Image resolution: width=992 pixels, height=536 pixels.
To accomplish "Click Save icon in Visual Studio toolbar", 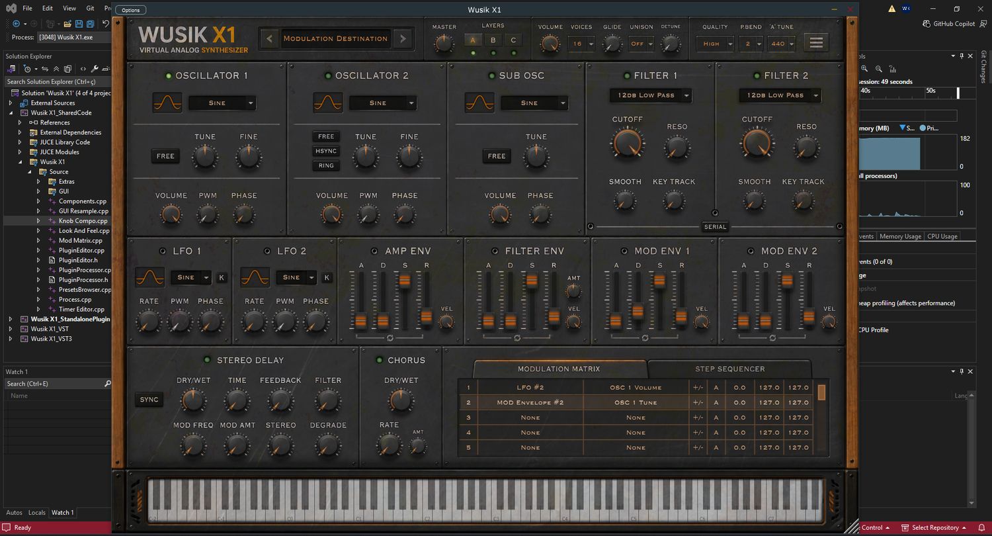I will (x=79, y=24).
